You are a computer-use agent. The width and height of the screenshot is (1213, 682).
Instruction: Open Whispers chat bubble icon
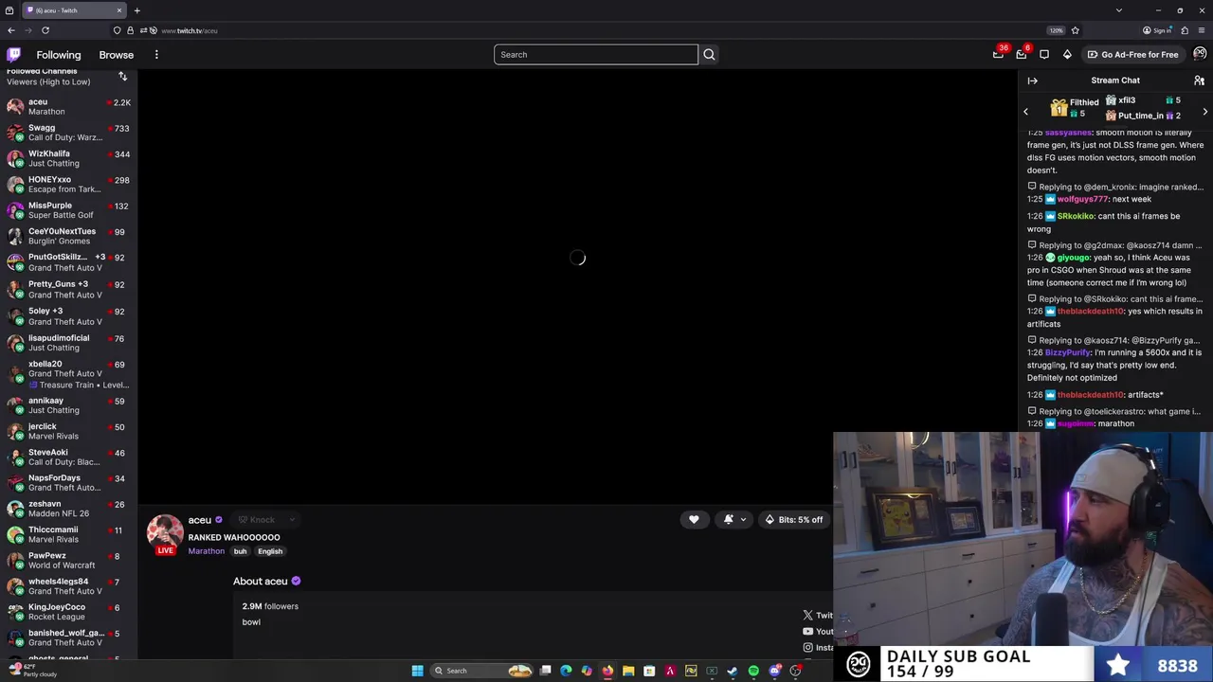pos(1044,54)
